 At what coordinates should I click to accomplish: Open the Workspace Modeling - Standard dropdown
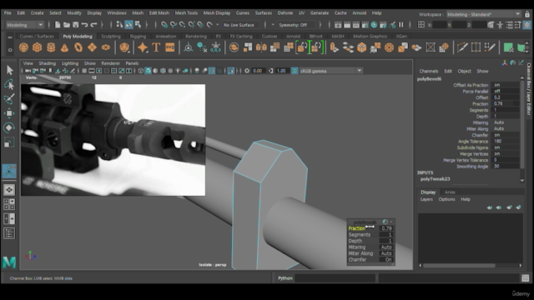point(484,14)
